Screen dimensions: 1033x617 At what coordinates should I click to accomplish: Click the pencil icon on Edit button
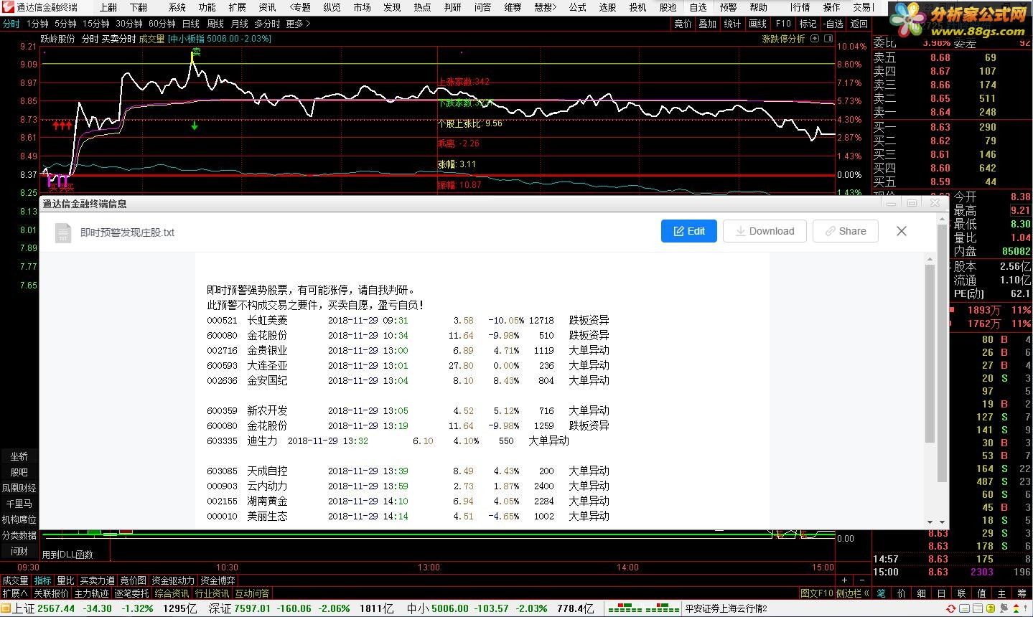pos(678,231)
